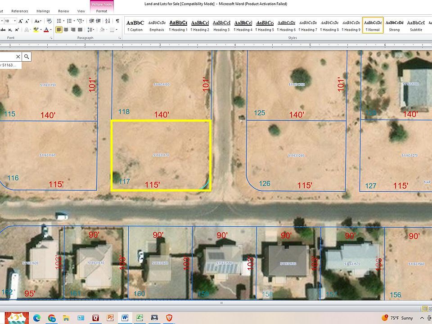Apply the Heading 5 style

coord(265,26)
